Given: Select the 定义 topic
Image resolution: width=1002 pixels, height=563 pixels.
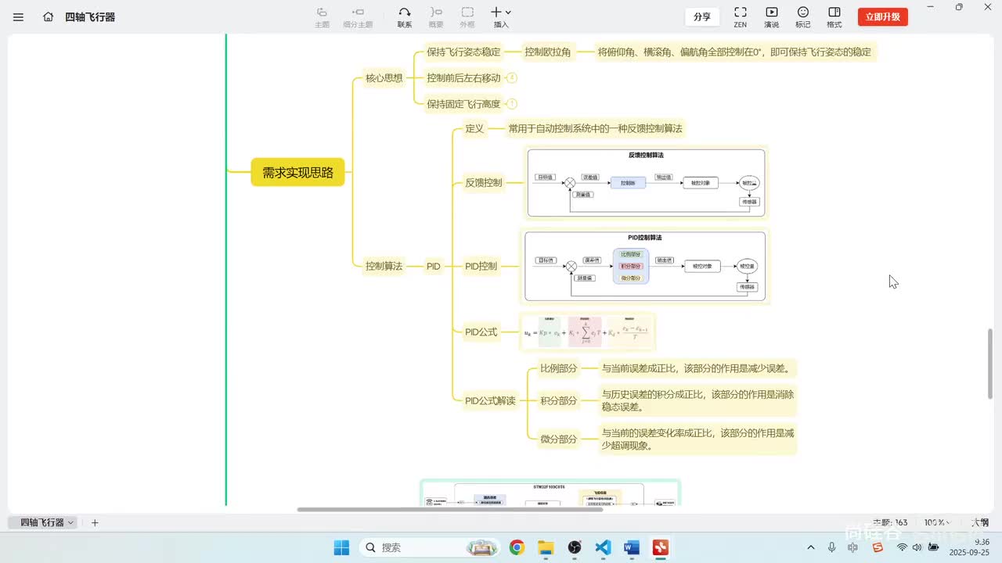Looking at the screenshot, I should [474, 128].
